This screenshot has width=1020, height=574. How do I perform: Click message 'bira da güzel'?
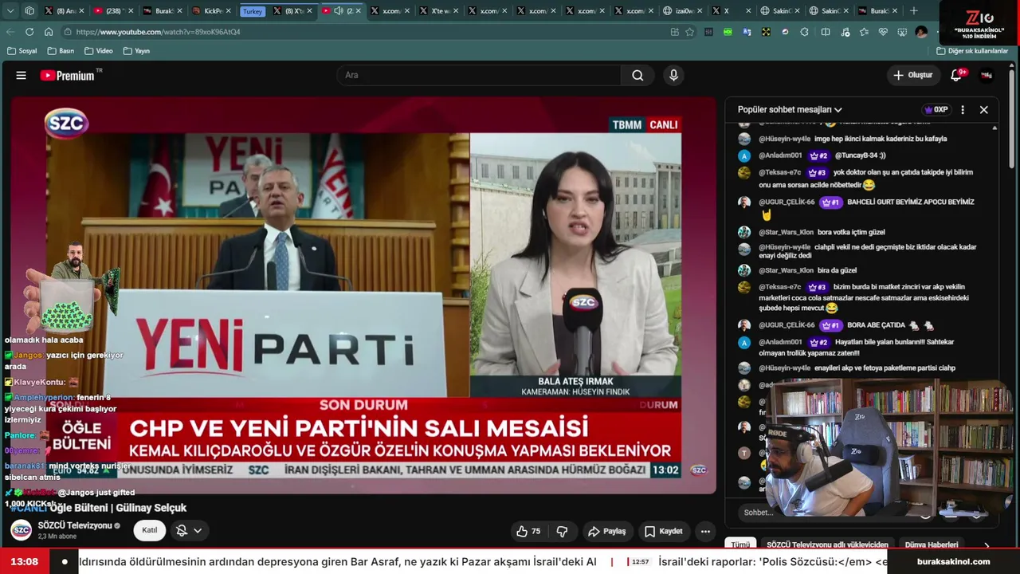[x=837, y=271]
